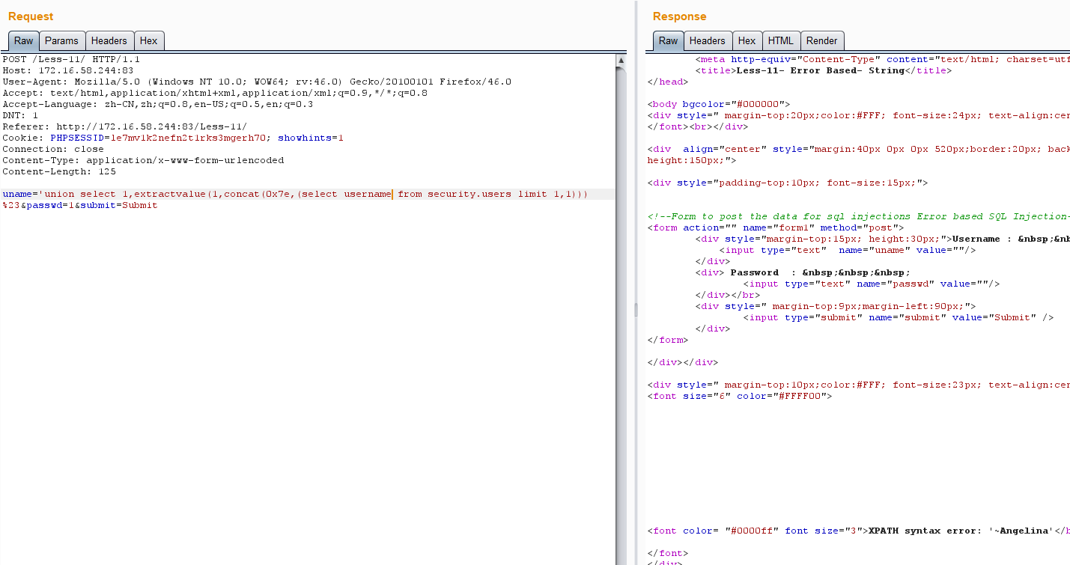Open the Request Hex tab

(x=149, y=40)
